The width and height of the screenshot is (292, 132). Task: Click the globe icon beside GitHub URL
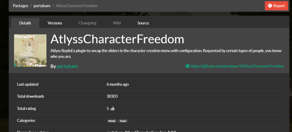click(188, 66)
